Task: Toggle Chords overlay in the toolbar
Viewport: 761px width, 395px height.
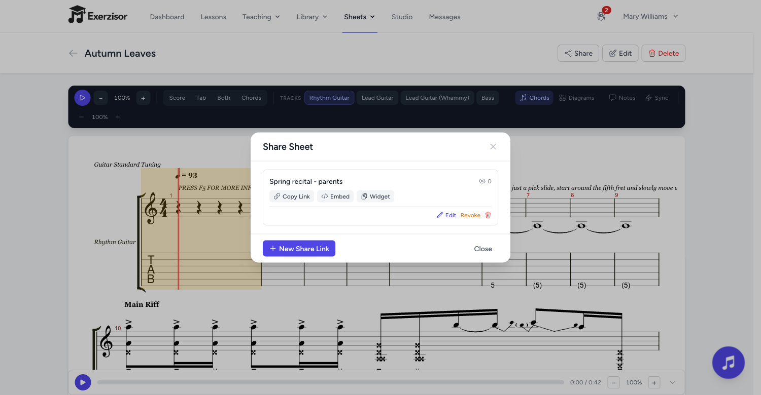Action: coord(534,98)
